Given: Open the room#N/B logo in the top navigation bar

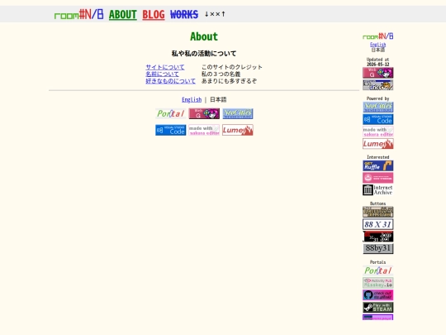Looking at the screenshot, I should (x=78, y=14).
